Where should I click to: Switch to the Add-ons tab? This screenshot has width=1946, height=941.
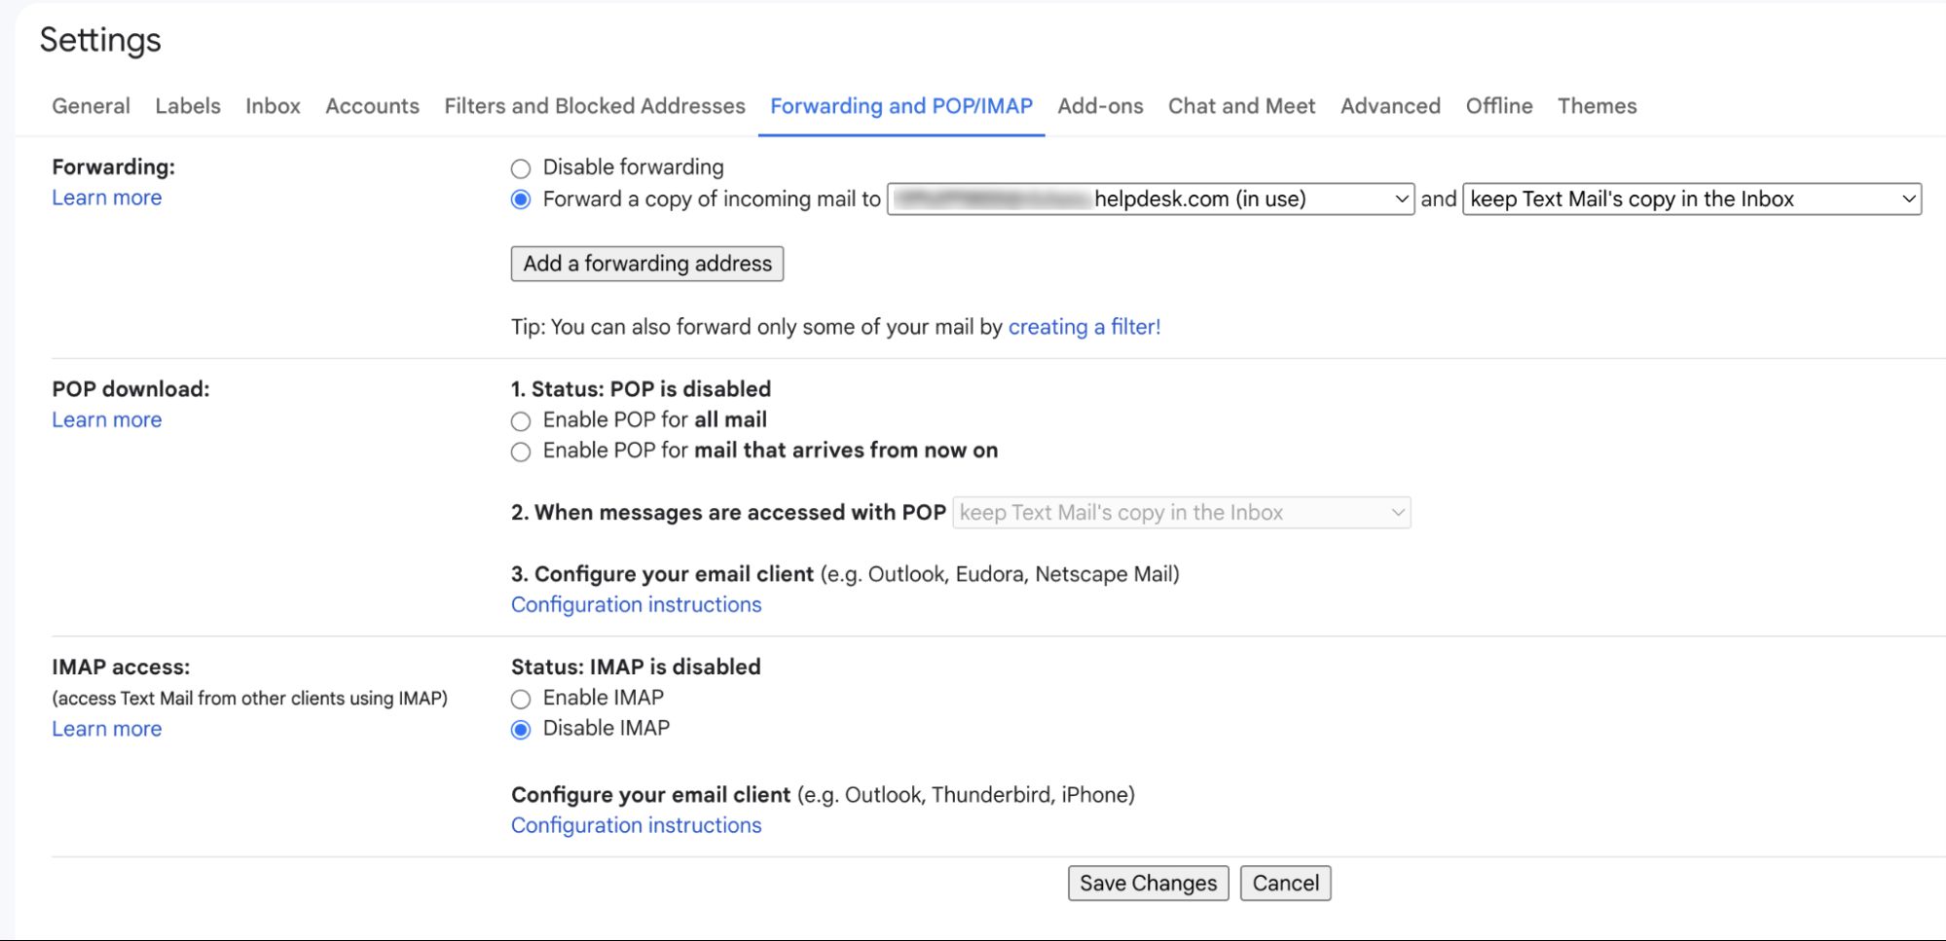pyautogui.click(x=1100, y=106)
